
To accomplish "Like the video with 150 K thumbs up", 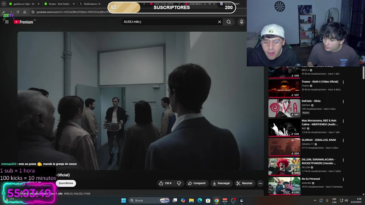I will [x=166, y=183].
